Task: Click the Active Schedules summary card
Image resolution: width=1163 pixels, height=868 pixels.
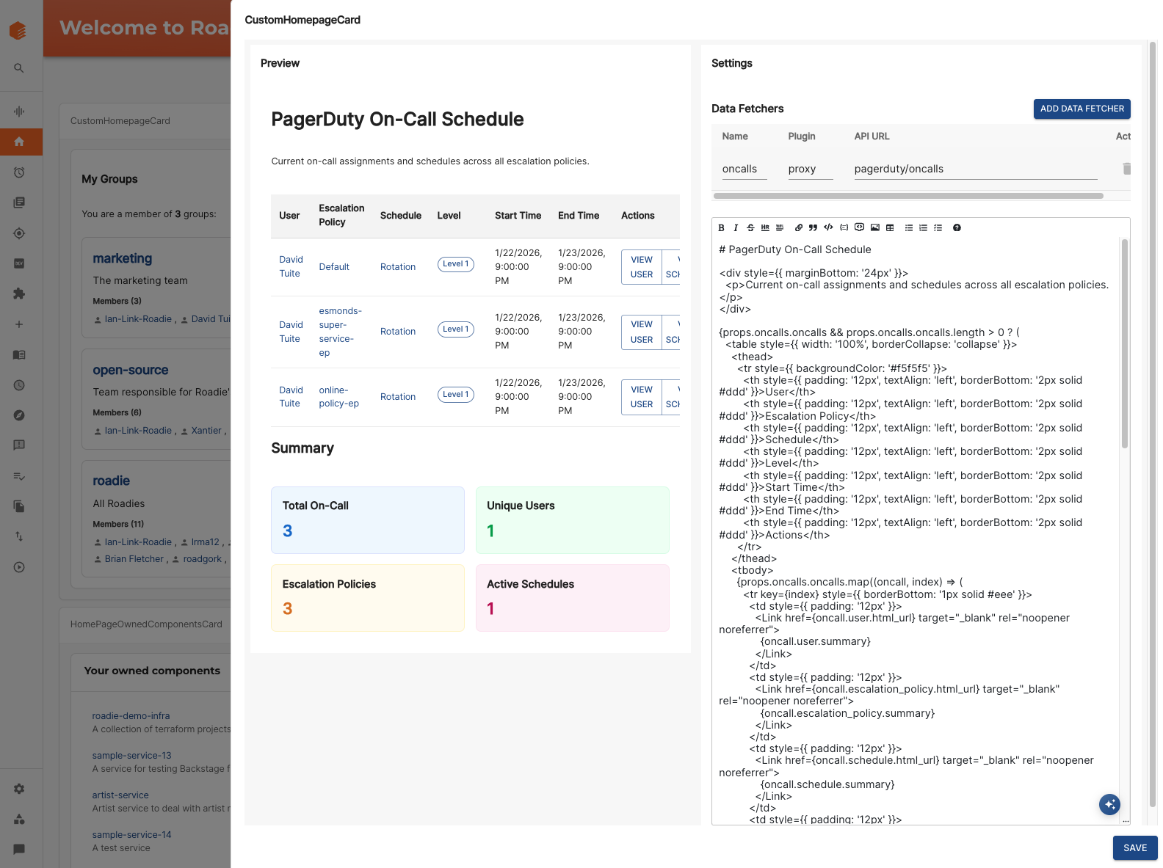Action: 573,598
